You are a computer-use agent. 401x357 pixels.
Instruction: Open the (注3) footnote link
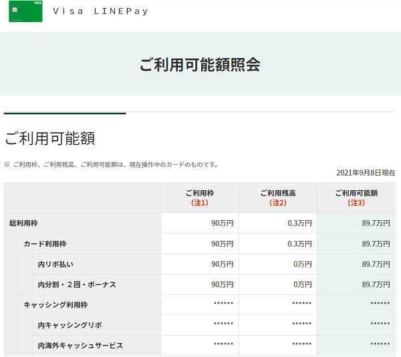tap(356, 203)
